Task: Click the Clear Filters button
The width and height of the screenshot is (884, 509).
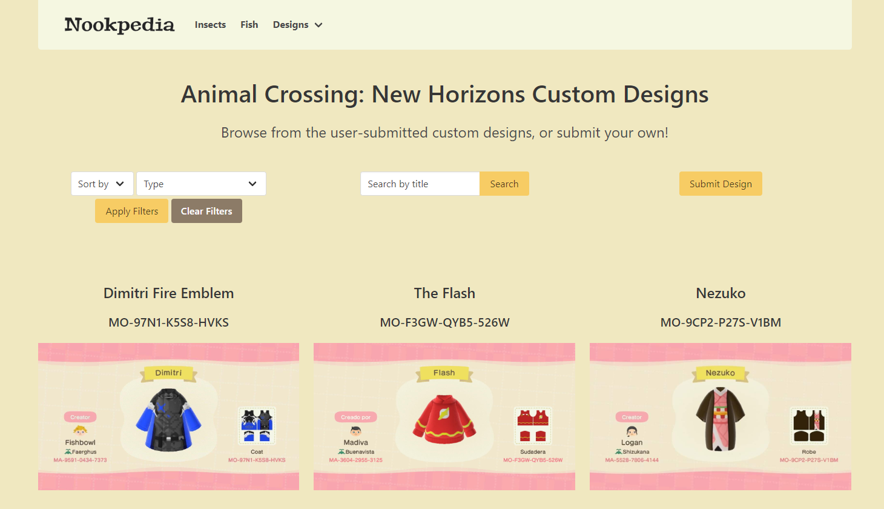Action: point(206,211)
